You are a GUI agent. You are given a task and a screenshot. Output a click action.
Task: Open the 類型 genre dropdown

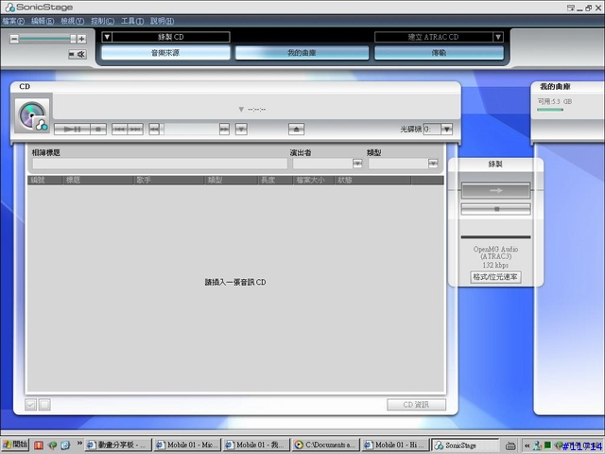(433, 164)
